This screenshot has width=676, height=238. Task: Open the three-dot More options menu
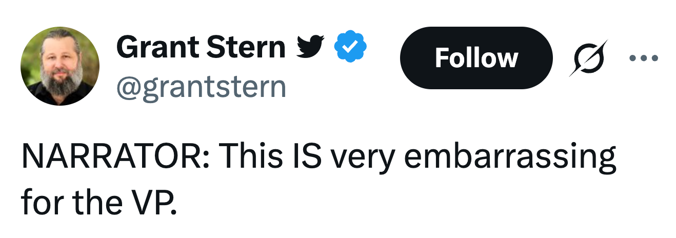pyautogui.click(x=643, y=57)
